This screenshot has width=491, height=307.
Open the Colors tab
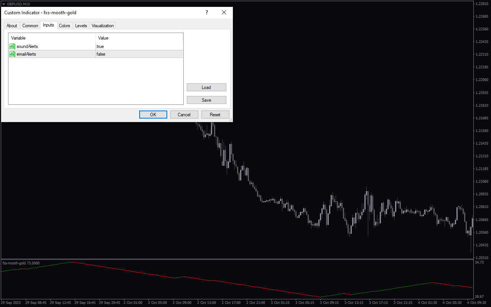tap(64, 26)
